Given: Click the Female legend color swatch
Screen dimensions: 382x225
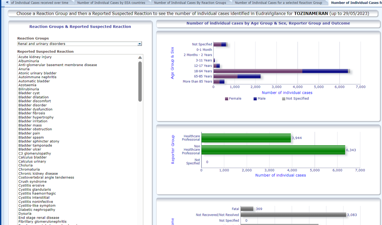Looking at the screenshot, I should pos(227,99).
